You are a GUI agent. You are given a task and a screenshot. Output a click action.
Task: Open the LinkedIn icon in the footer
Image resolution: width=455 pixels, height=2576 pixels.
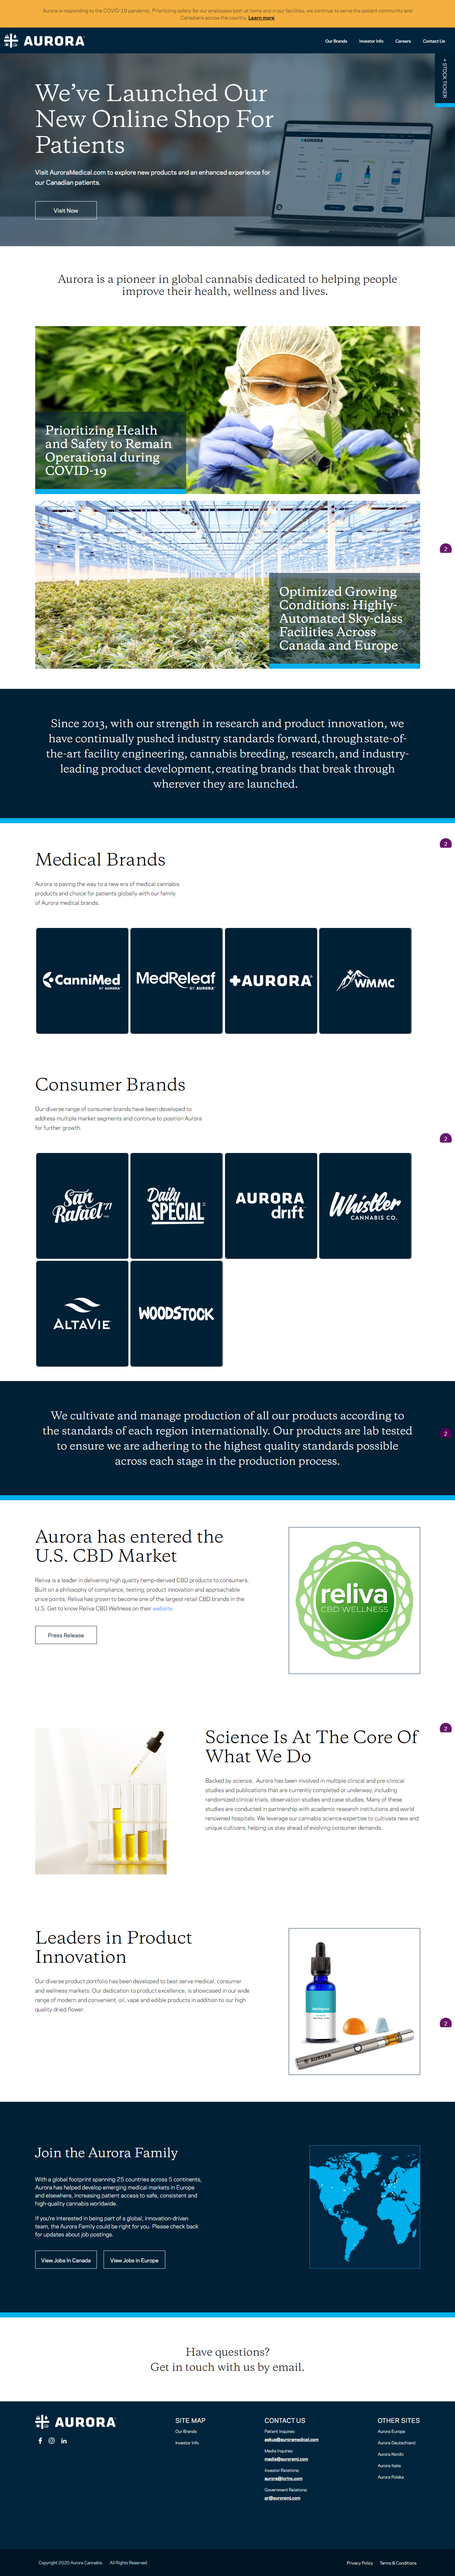click(x=64, y=2441)
